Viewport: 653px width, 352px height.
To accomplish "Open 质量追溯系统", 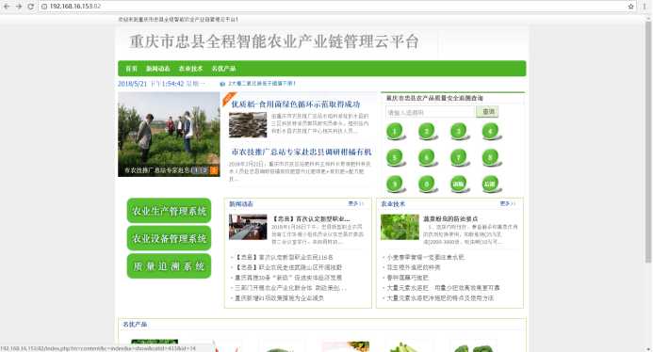I will 169,266.
